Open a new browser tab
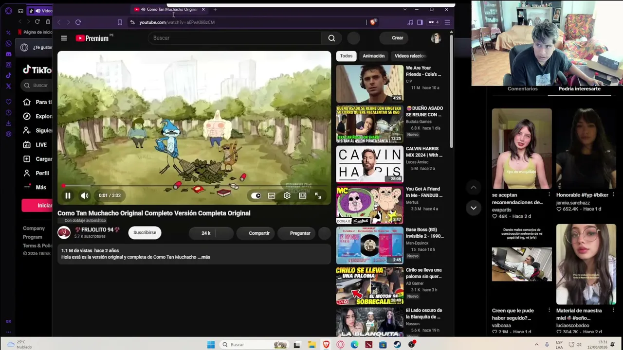The width and height of the screenshot is (623, 350). 215,9
